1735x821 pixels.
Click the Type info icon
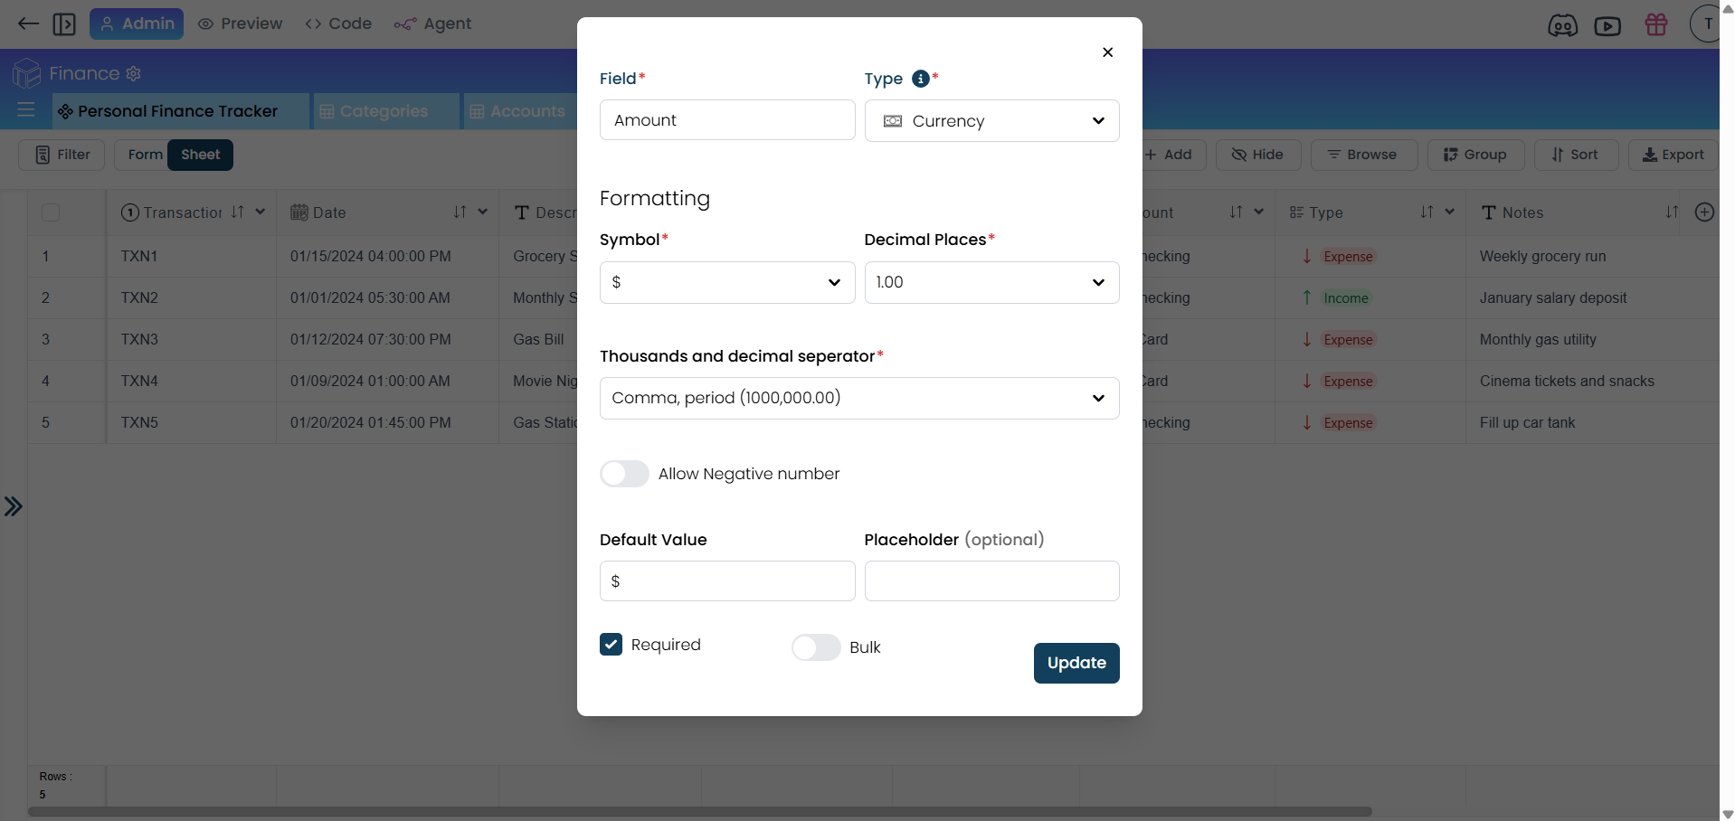tap(921, 79)
